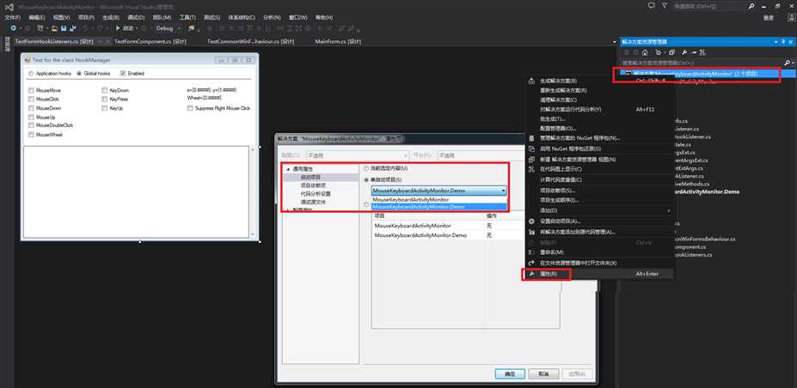Check the MouseClick checkbox
Screen dimensions: 797x388
[32, 100]
